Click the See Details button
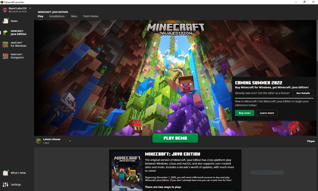318x191 pixels. [x=303, y=93]
